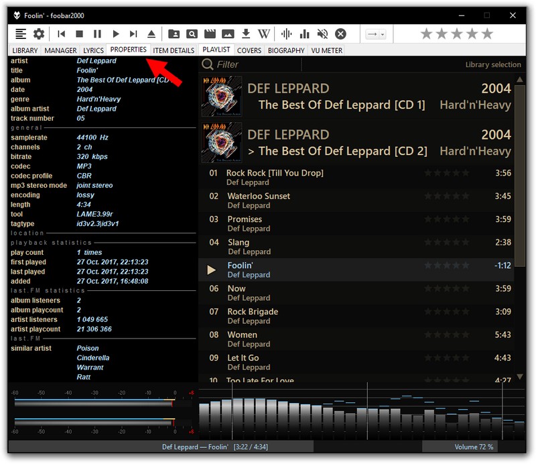The height and width of the screenshot is (464, 536).
Task: Click the eject/open file icon
Action: (x=151, y=34)
